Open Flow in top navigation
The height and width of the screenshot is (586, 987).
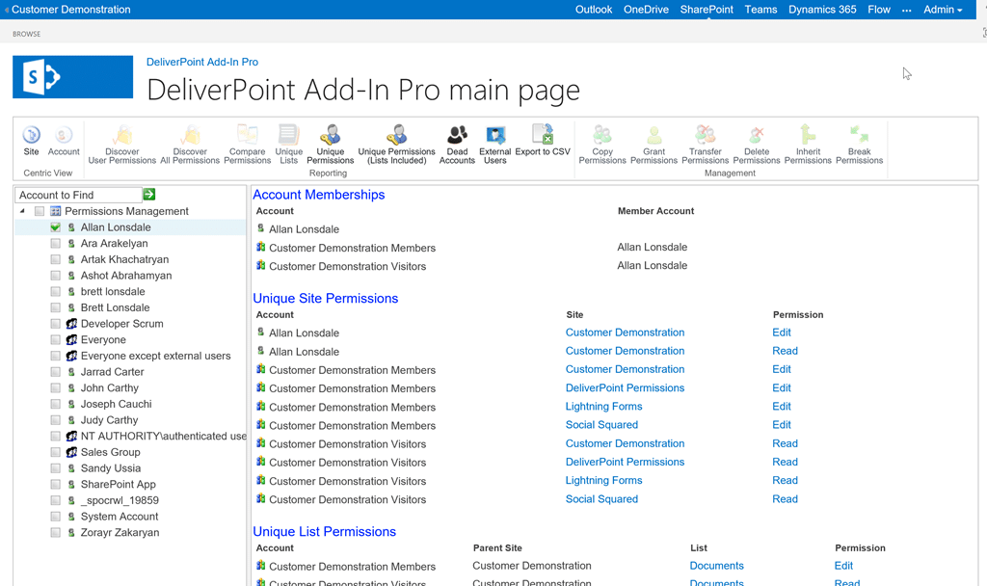tap(879, 10)
